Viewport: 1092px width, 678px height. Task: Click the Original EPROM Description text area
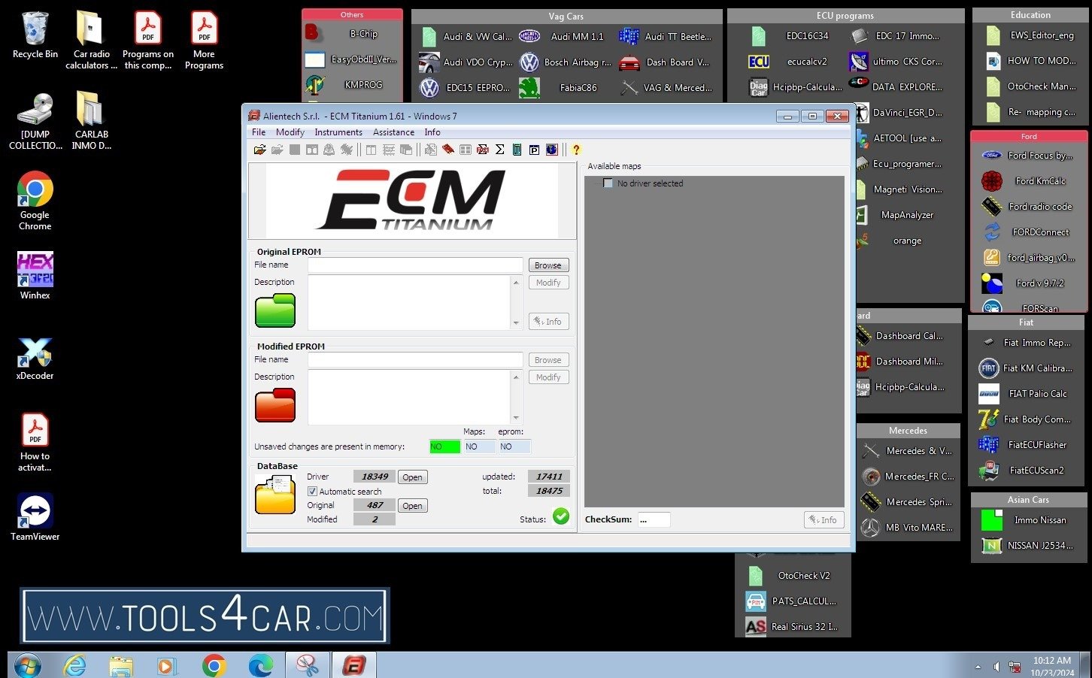[x=409, y=302]
